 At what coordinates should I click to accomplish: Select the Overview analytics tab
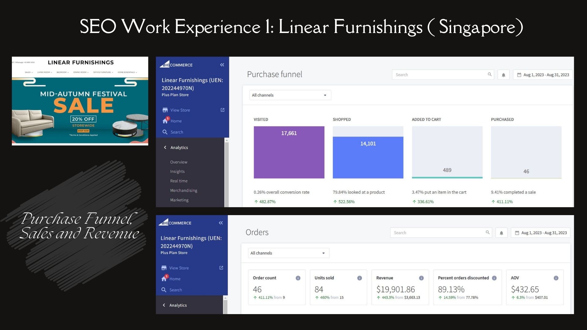(x=179, y=162)
